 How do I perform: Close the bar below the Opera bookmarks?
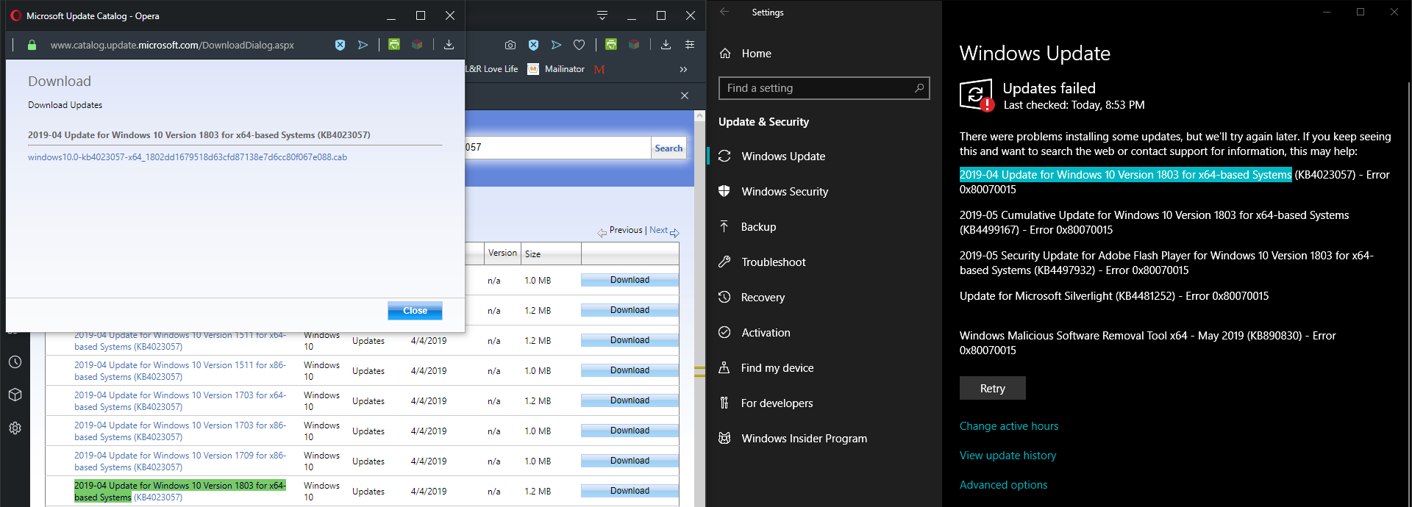(685, 96)
